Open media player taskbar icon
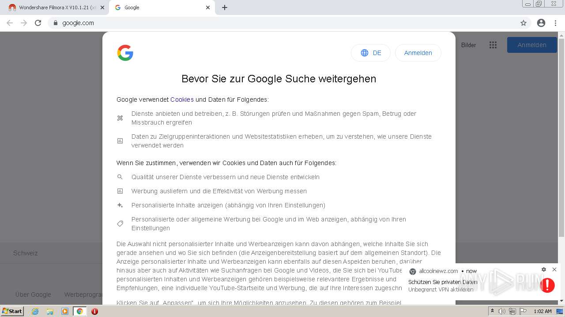Screen dimensions: 565x317 [x=65, y=311]
